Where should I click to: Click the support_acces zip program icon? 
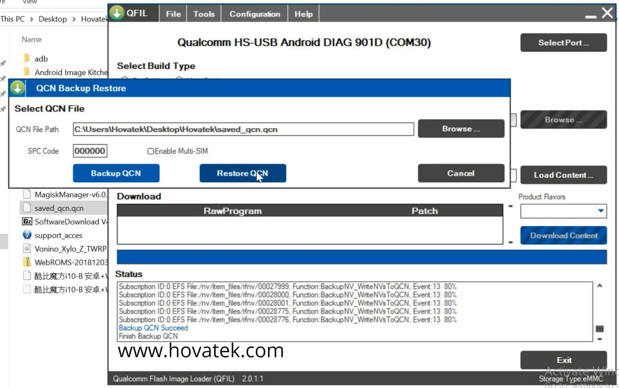click(x=27, y=235)
